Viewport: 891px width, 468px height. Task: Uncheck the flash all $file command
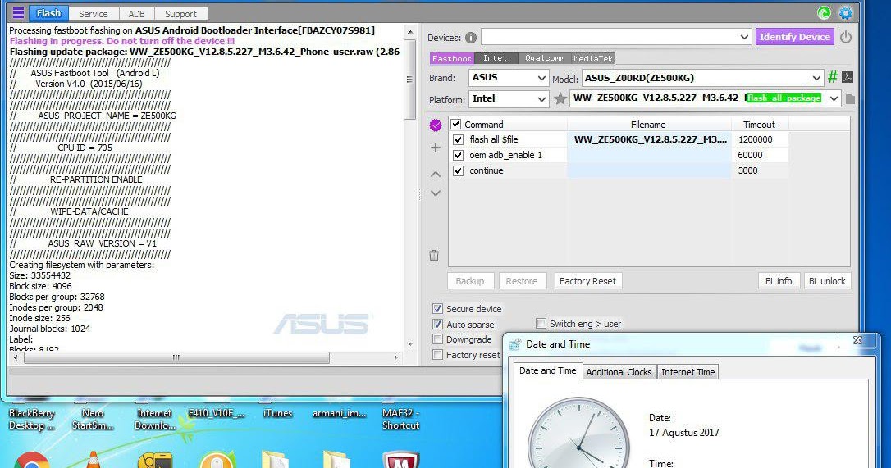(458, 139)
